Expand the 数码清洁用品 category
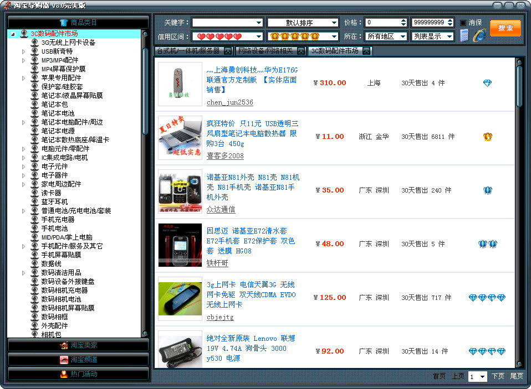 pyautogui.click(x=23, y=273)
